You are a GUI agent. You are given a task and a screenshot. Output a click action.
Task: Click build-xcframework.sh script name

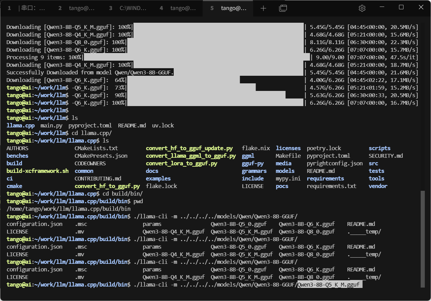(x=37, y=171)
